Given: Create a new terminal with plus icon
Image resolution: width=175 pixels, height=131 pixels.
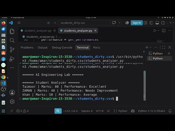Looking at the screenshot, I should point(147,47).
